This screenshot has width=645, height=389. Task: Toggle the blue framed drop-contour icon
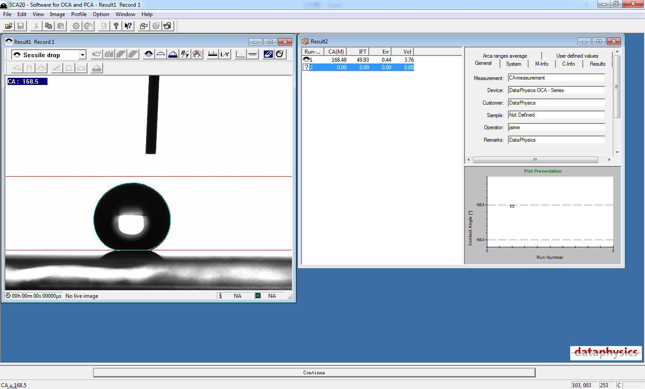(279, 54)
